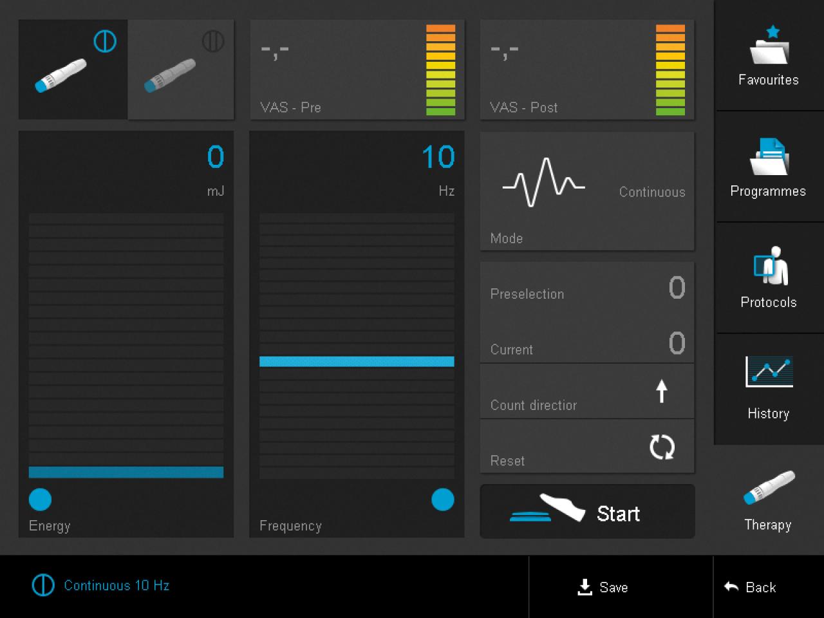Open the VAS - Pre pain scale
The width and height of the screenshot is (824, 618).
pyautogui.click(x=357, y=70)
